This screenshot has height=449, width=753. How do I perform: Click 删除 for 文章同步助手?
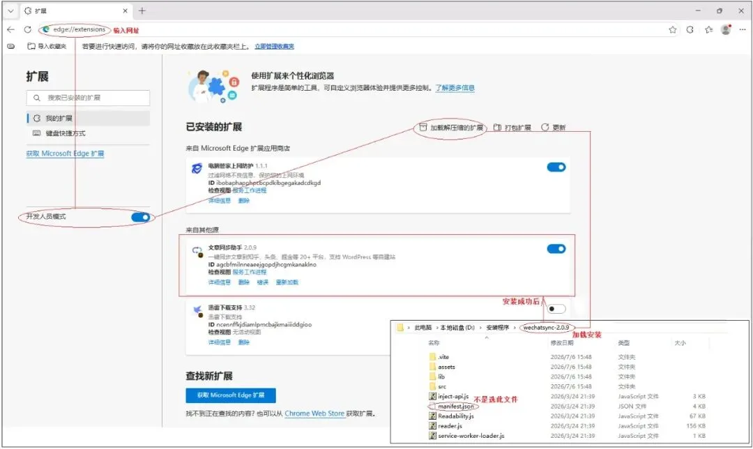[244, 282]
